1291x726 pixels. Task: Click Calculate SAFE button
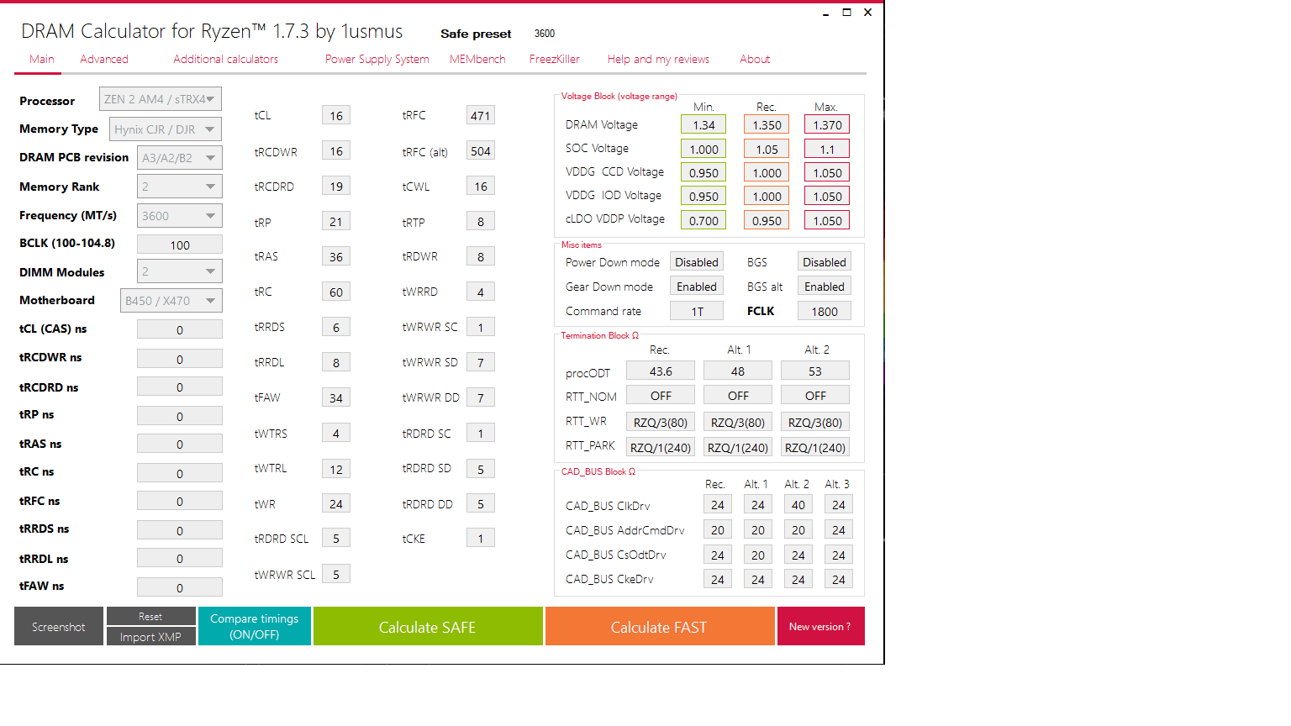[x=428, y=626]
